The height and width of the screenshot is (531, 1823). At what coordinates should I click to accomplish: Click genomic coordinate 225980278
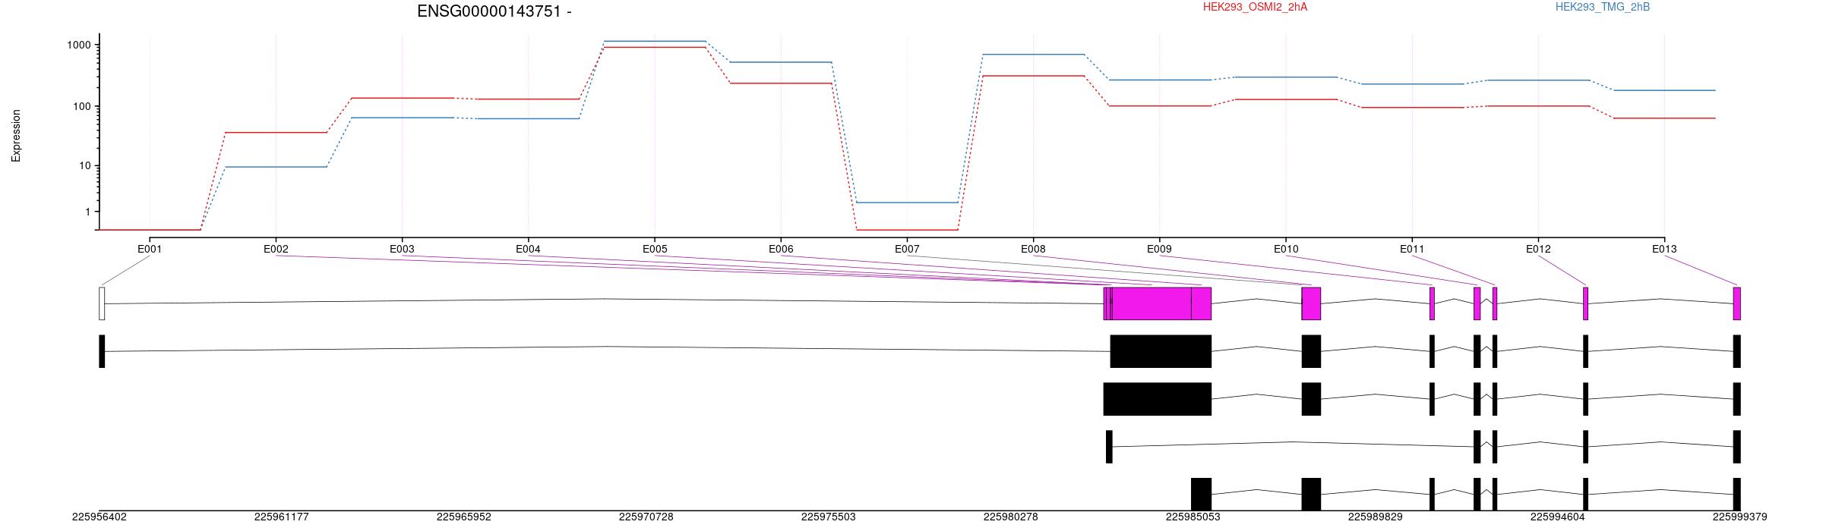coord(1011,517)
